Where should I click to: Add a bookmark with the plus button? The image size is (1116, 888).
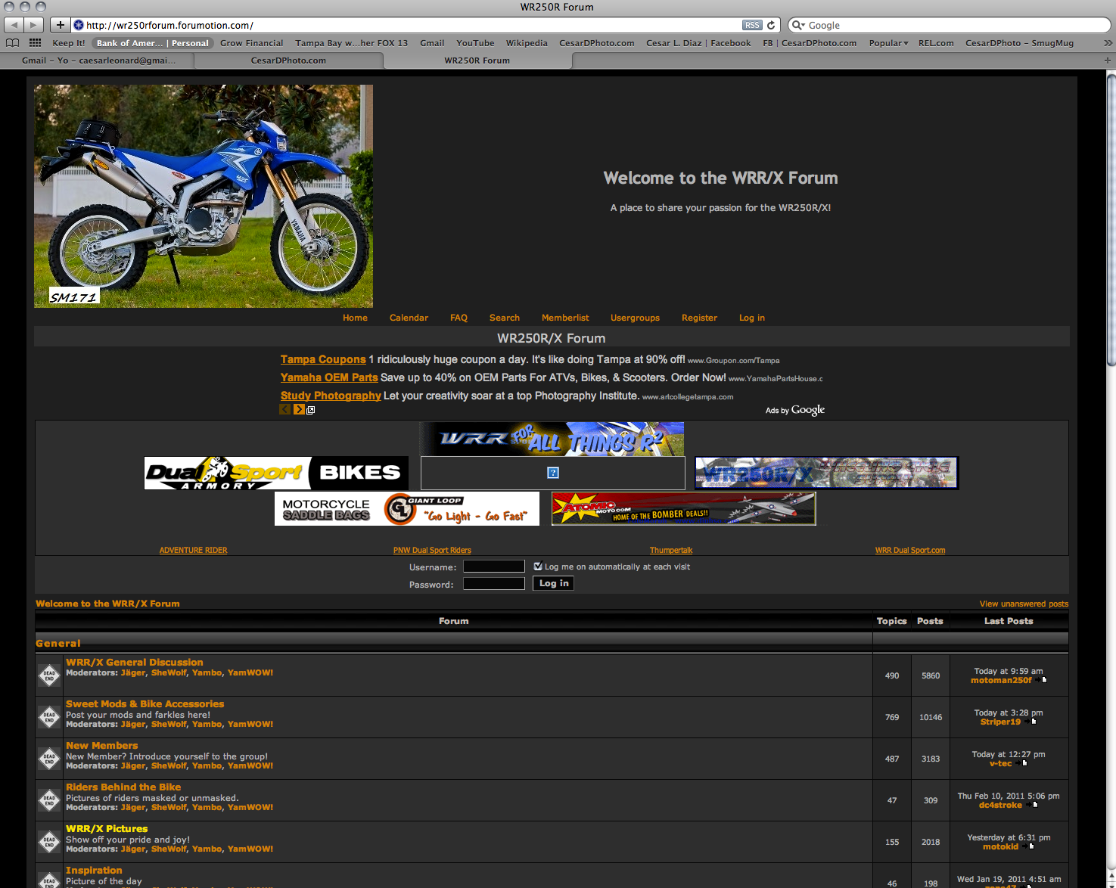pyautogui.click(x=61, y=25)
